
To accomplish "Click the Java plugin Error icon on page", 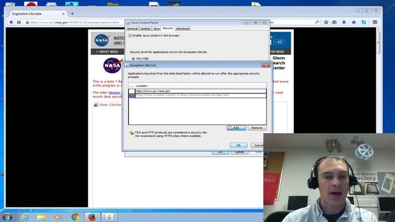I will [96, 105].
